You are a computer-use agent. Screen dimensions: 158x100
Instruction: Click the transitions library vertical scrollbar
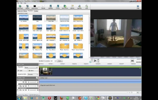[x=89, y=30]
